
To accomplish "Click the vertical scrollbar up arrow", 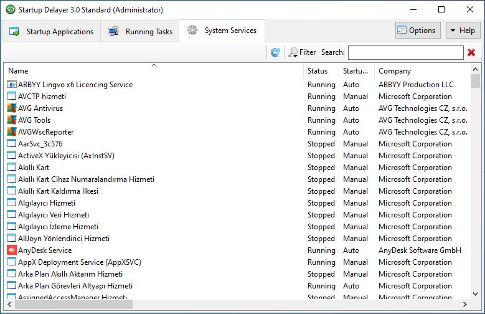I will (476, 69).
